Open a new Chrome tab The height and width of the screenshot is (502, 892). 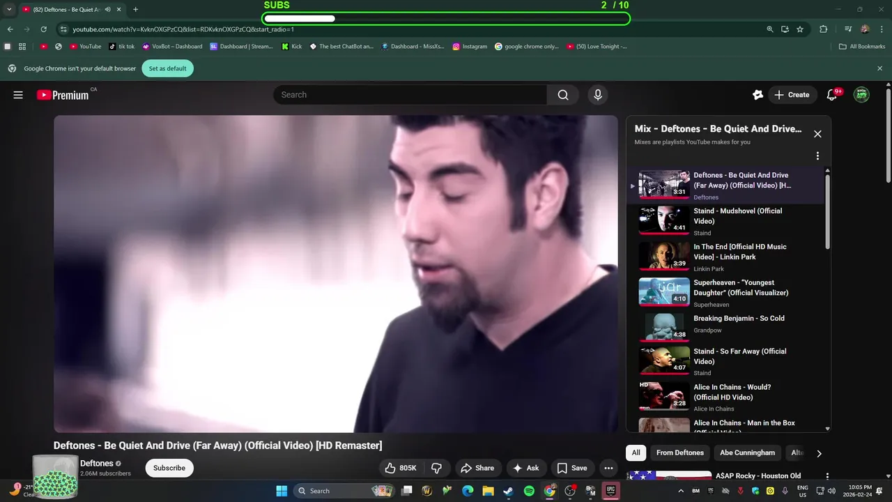[135, 10]
